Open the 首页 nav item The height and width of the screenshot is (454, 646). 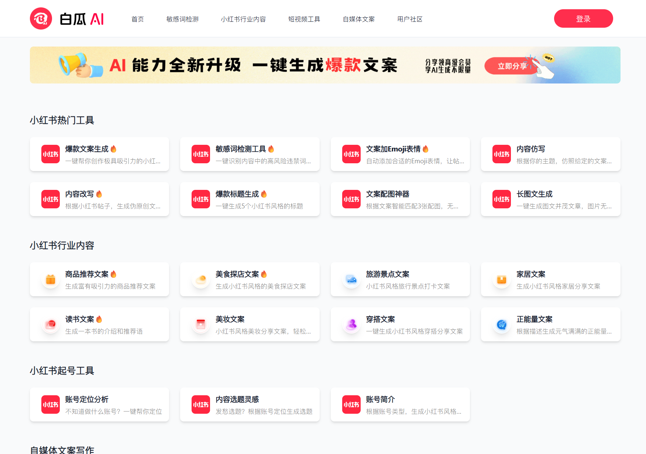138,19
